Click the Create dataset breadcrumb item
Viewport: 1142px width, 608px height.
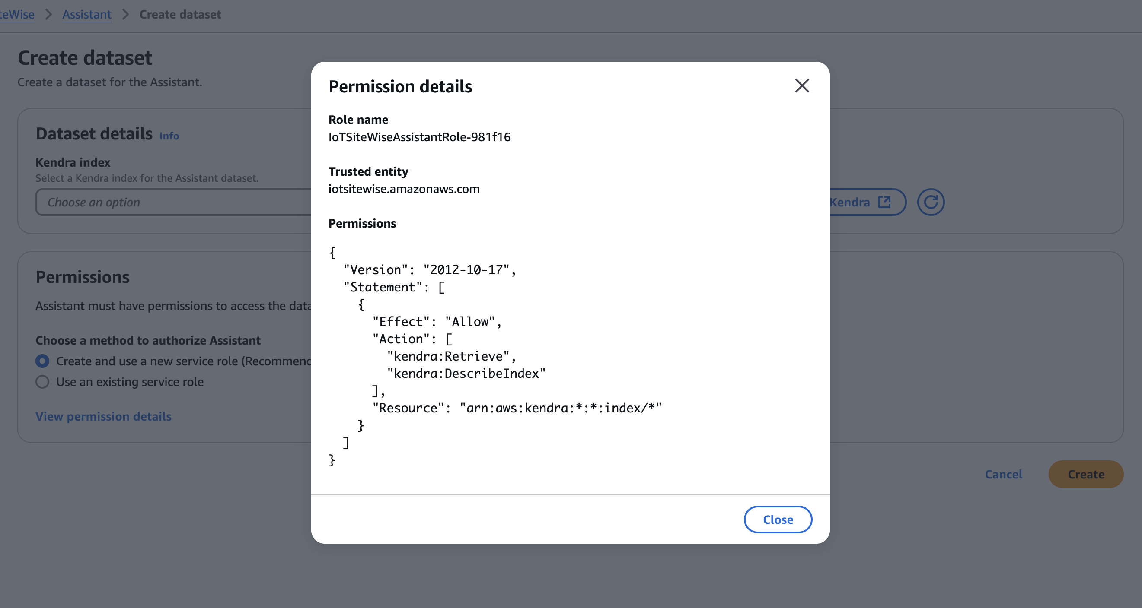click(x=180, y=14)
